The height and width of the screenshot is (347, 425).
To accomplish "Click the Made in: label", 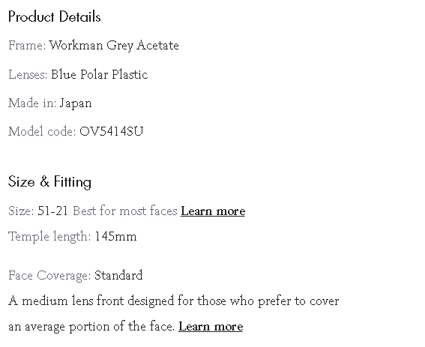I will pos(32,103).
